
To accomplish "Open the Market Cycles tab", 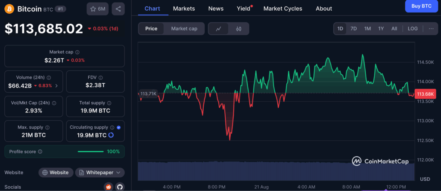I will pos(283,9).
